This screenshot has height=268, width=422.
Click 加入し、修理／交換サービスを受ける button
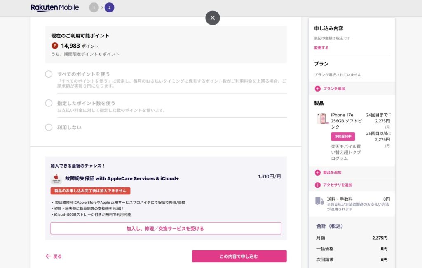coord(166,229)
